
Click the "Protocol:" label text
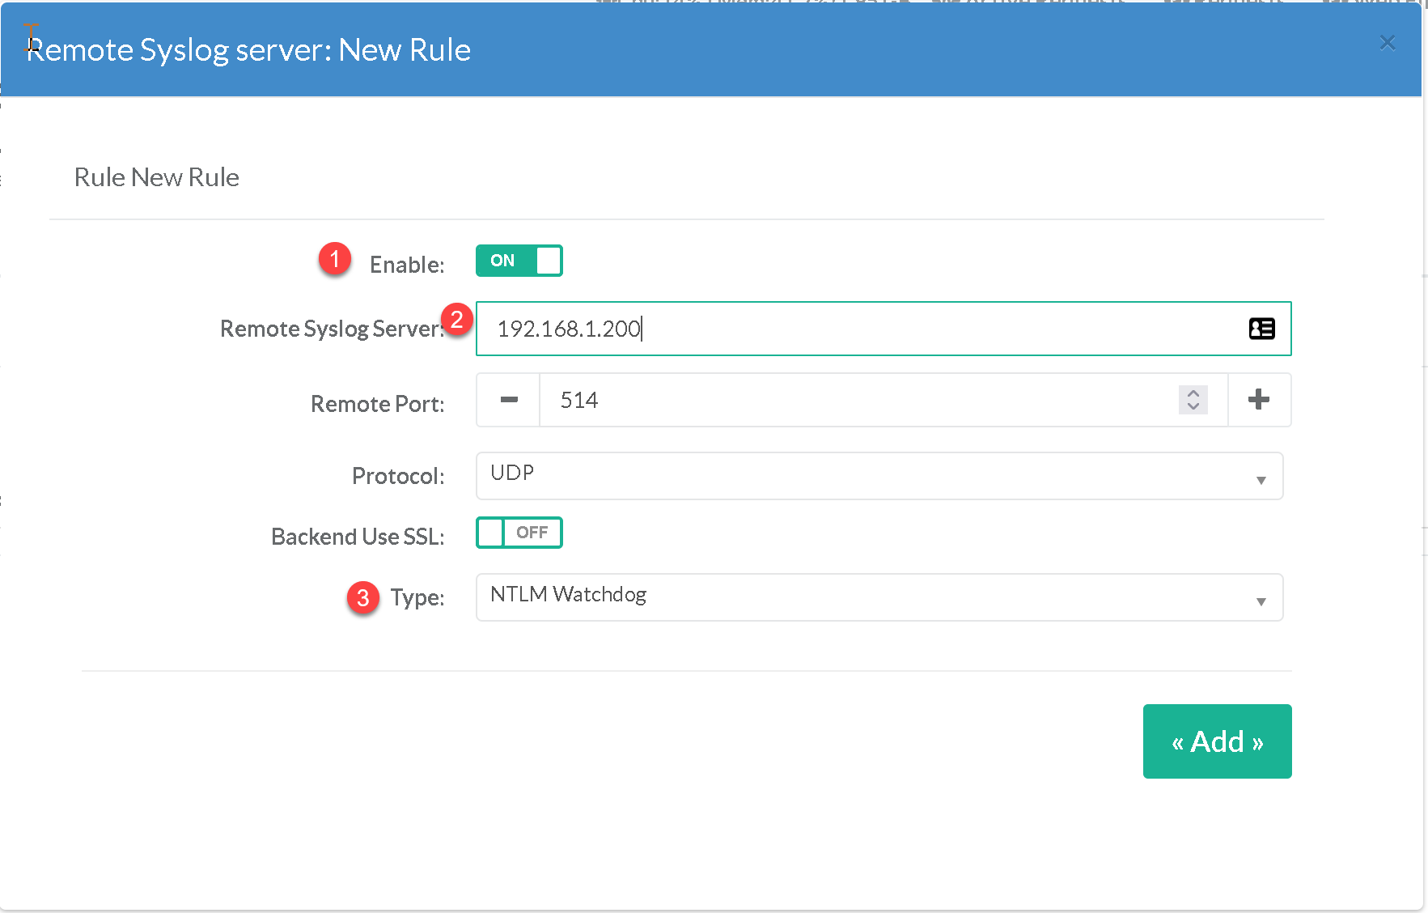[x=397, y=476]
